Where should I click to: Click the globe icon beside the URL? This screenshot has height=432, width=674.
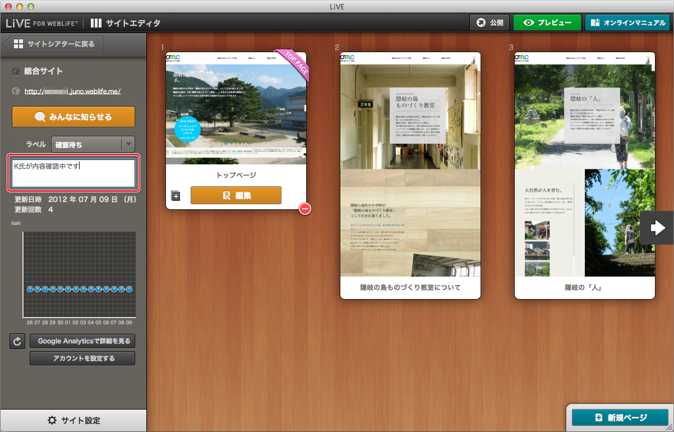[x=15, y=91]
